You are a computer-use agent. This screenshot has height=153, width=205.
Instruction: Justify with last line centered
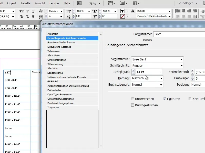coord(183,17)
